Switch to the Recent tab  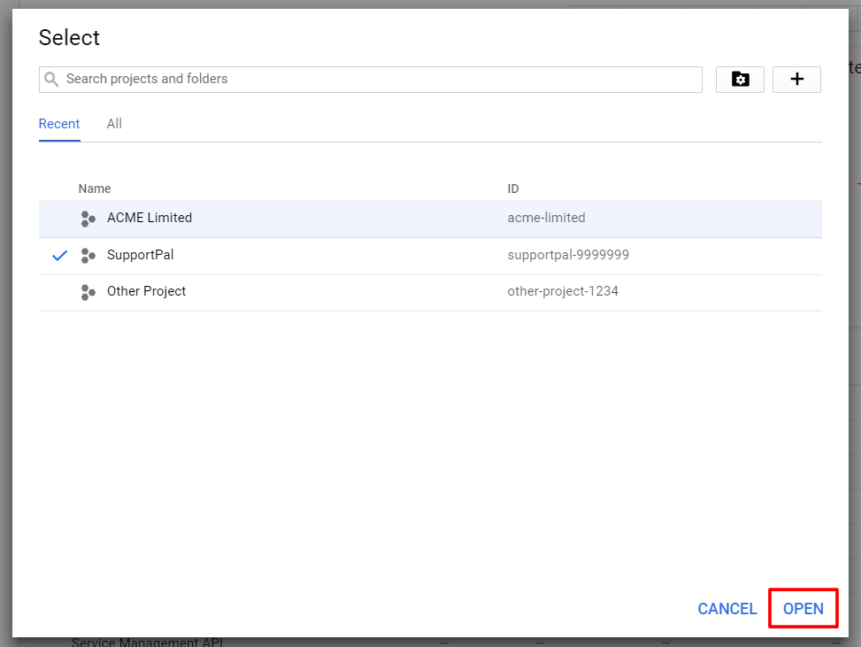(59, 124)
